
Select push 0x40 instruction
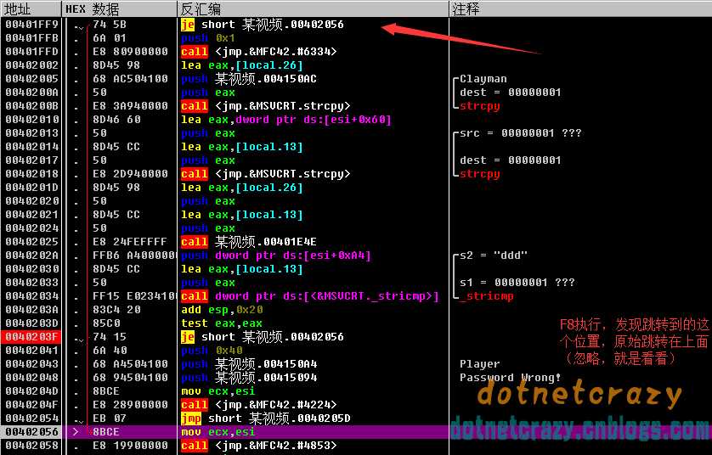[x=212, y=351]
